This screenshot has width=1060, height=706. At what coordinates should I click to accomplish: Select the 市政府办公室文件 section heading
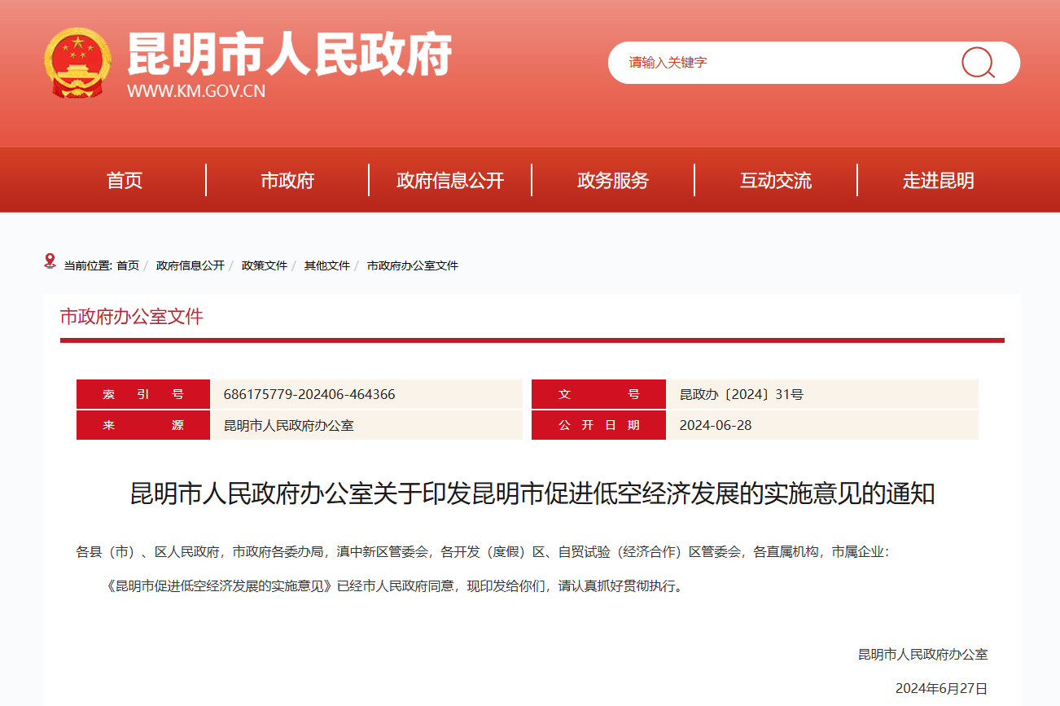(132, 317)
